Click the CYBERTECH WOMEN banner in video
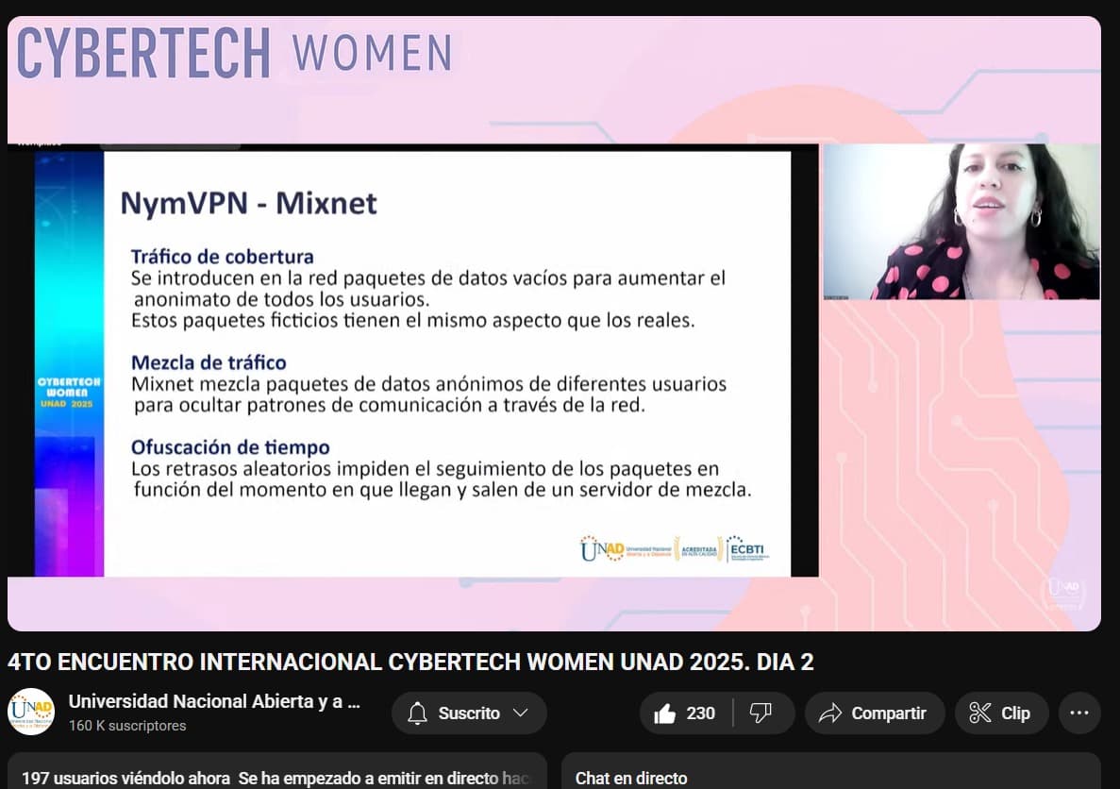The height and width of the screenshot is (789, 1120). click(234, 53)
